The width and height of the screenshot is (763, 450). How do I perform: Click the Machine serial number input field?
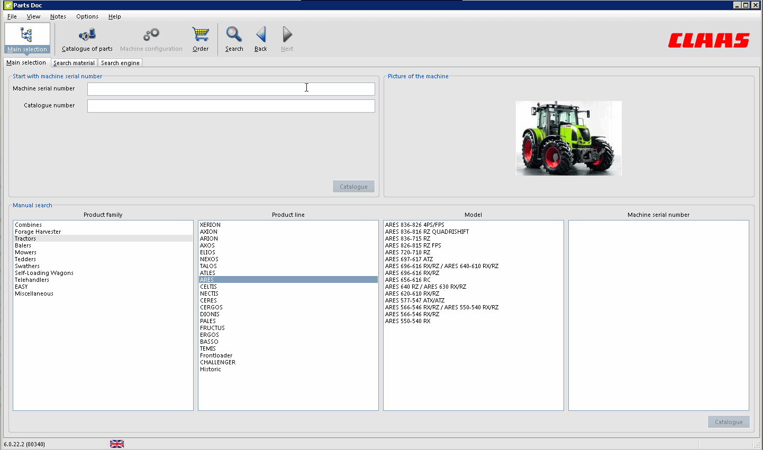click(231, 88)
